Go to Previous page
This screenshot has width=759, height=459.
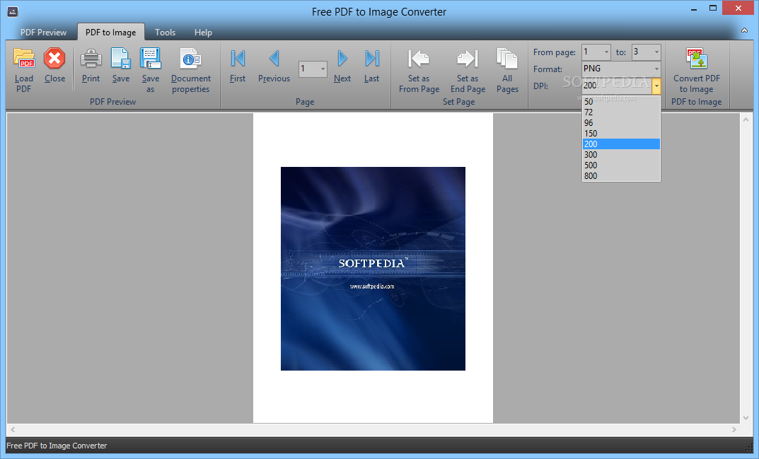[274, 65]
